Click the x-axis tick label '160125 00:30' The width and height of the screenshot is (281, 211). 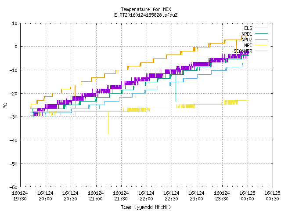click(x=272, y=196)
